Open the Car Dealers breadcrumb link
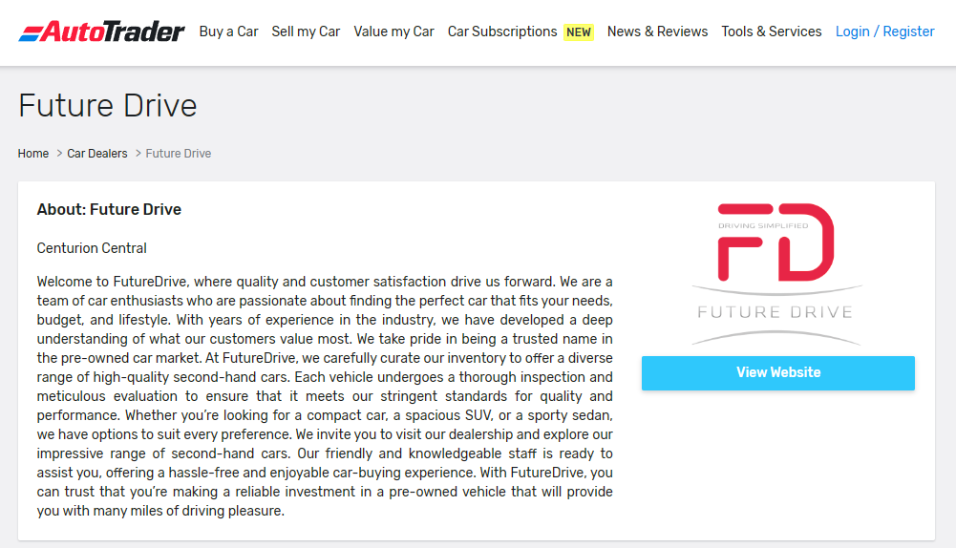Viewport: 956px width, 548px height. click(97, 154)
